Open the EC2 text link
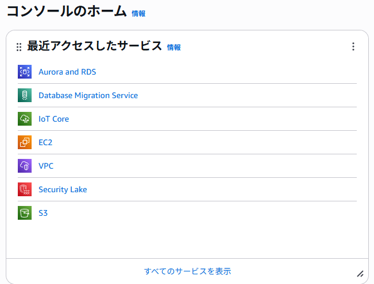 click(45, 142)
